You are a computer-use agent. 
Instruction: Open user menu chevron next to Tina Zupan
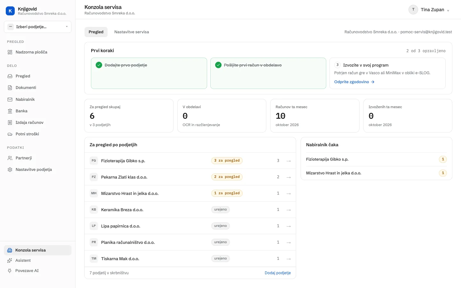tap(448, 10)
